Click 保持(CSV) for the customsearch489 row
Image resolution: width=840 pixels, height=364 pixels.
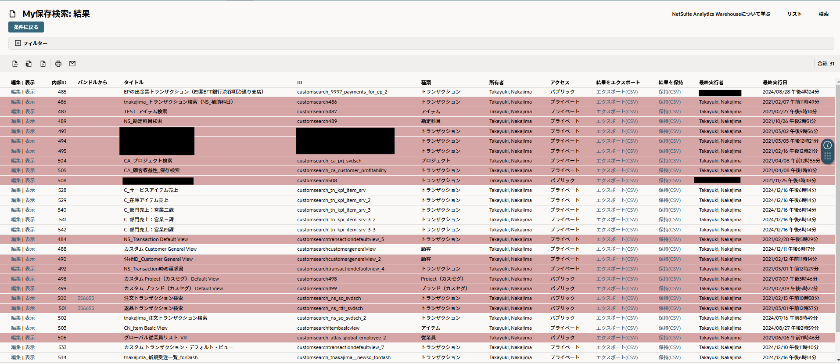tap(669, 121)
